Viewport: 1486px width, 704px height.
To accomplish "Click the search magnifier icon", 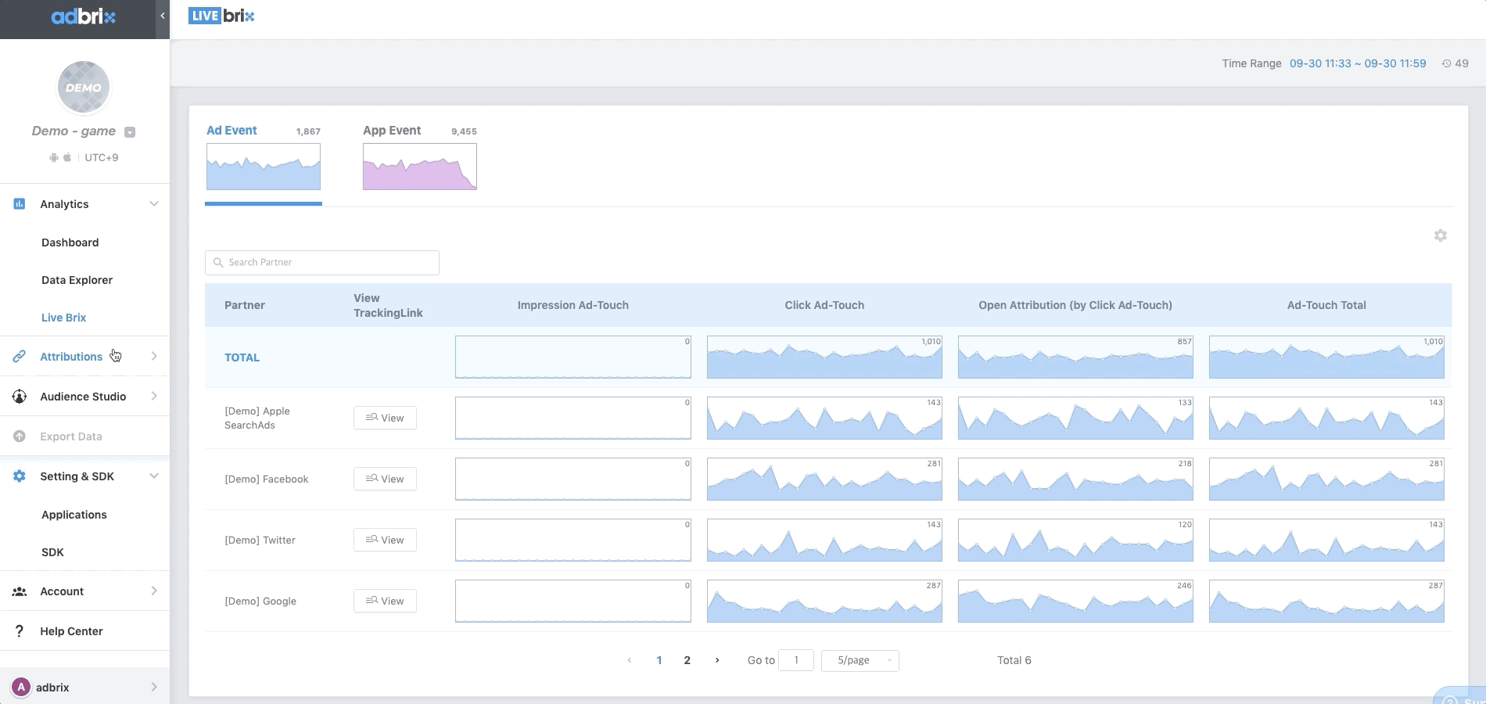I will [x=218, y=263].
